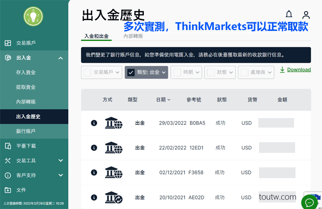This screenshot has height=209, width=322.
Task: Open info icon for the 29/03/2022 row
Action: 94,123
